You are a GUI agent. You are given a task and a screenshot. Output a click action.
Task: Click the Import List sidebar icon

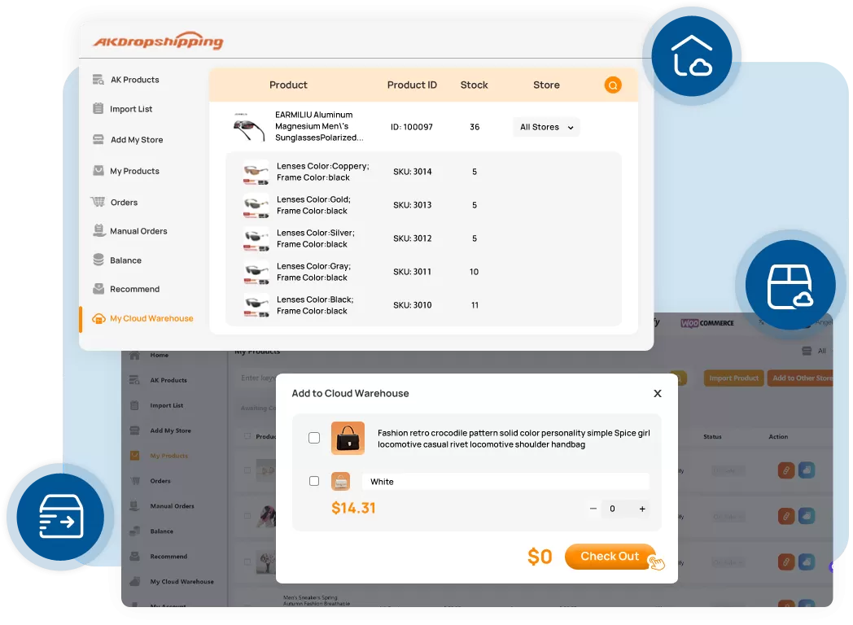coord(99,108)
